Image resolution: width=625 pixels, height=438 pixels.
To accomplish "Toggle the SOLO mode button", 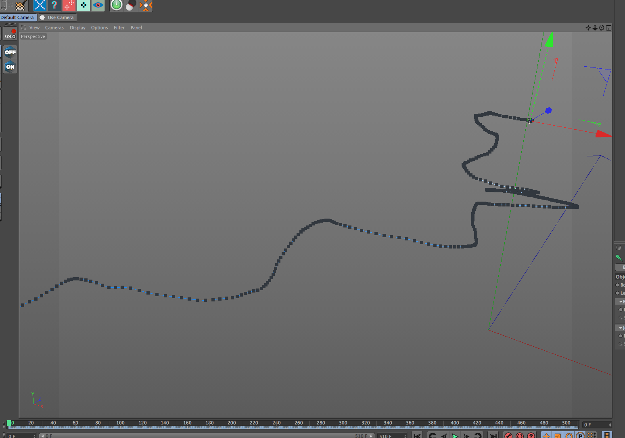I will click(10, 34).
